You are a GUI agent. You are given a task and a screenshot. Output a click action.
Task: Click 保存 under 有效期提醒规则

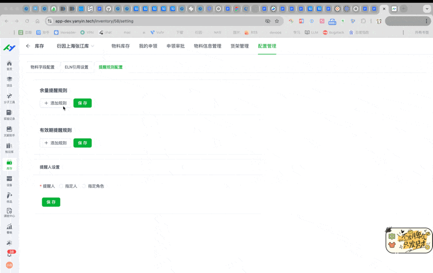click(82, 143)
